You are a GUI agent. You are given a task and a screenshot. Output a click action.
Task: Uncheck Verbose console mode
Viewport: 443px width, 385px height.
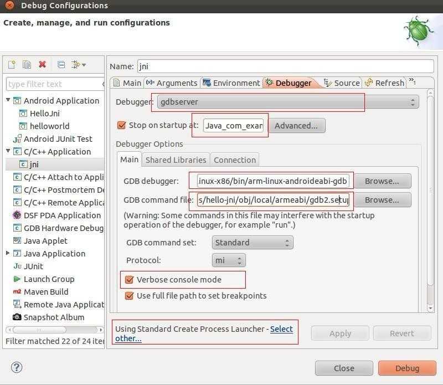130,280
